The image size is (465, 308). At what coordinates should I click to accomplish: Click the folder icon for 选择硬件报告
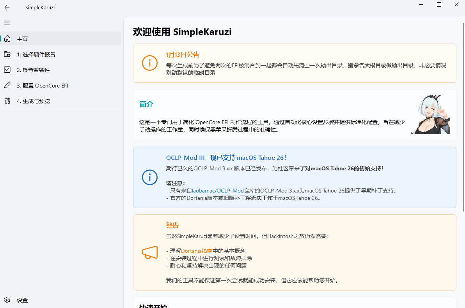[7, 54]
